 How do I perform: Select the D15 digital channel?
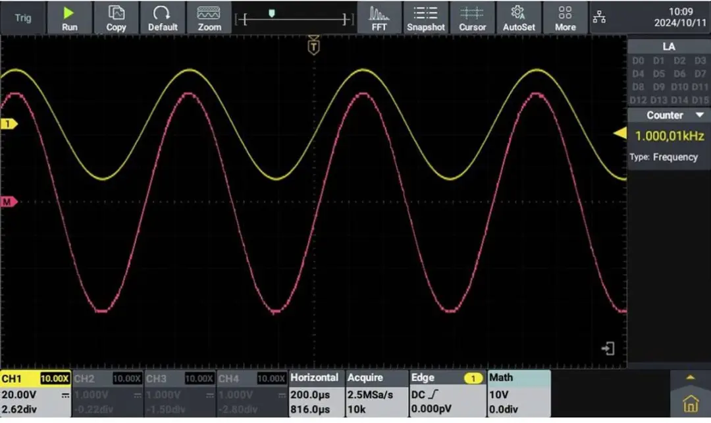pos(700,100)
